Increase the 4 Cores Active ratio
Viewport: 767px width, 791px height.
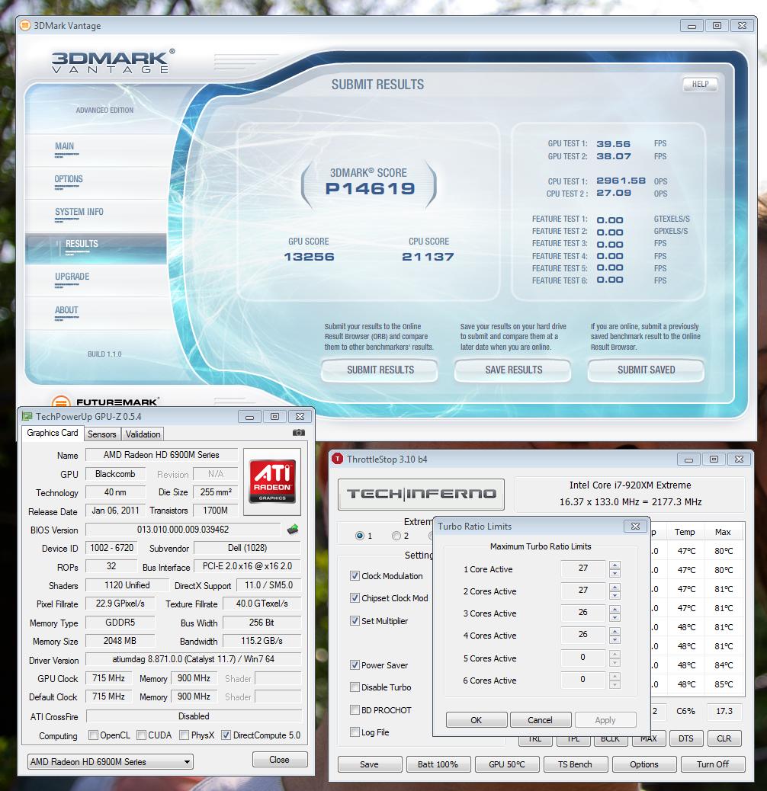pyautogui.click(x=615, y=632)
